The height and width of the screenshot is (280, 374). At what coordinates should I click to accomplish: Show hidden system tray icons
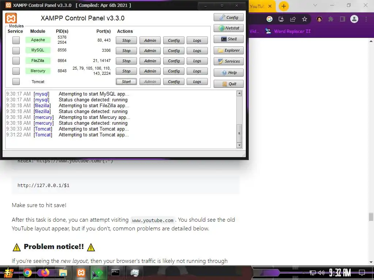pyautogui.click(x=304, y=273)
